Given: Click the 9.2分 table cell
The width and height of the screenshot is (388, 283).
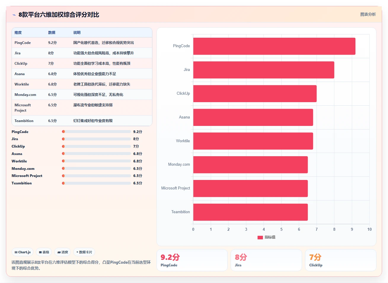Looking at the screenshot, I should point(52,43).
